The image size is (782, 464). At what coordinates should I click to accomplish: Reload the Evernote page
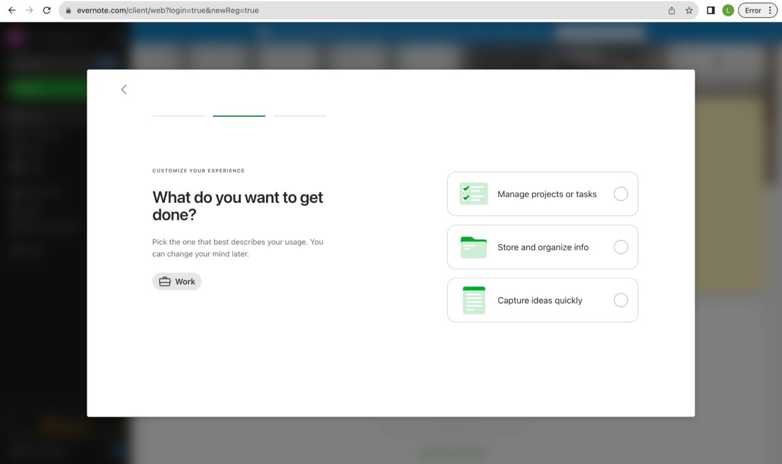pos(46,10)
